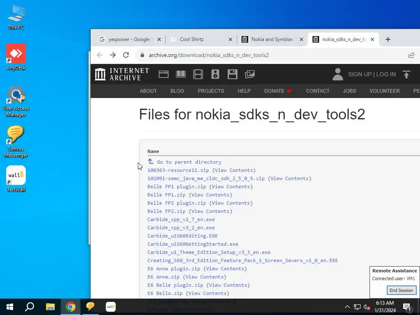Click TextWall icon in taskbar

[x=111, y=307]
